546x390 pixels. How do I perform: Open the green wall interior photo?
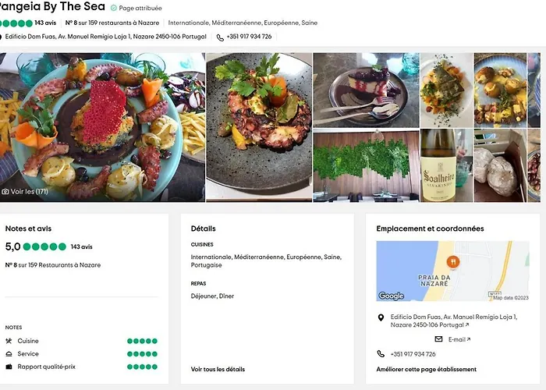366,165
